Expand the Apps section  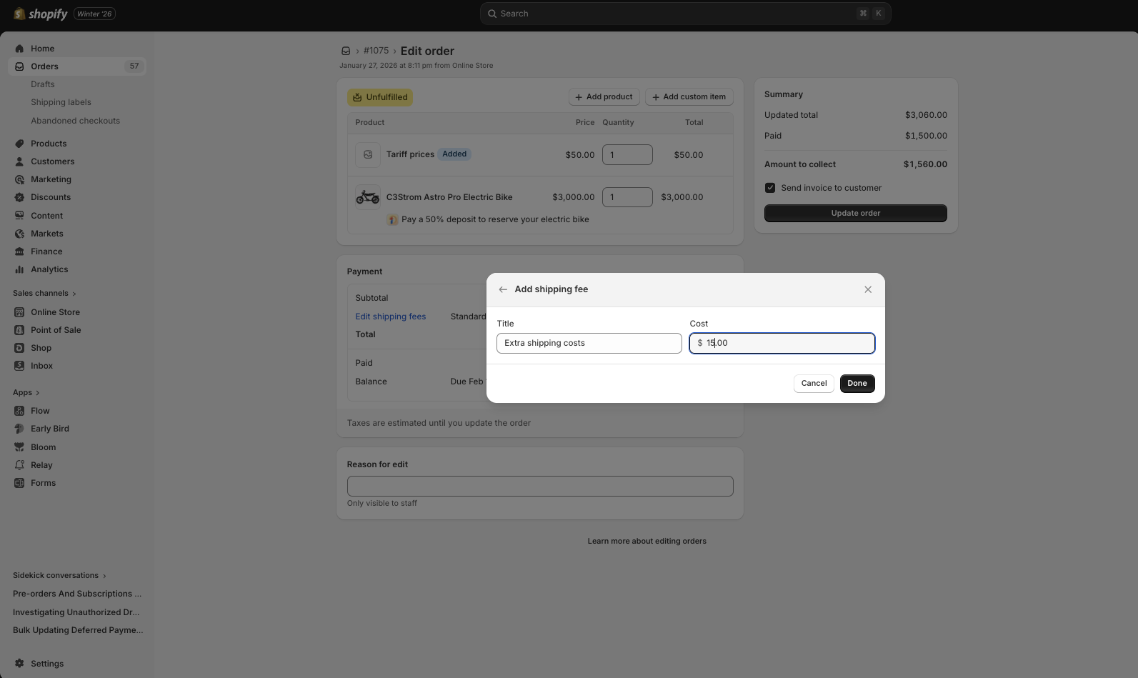26,392
